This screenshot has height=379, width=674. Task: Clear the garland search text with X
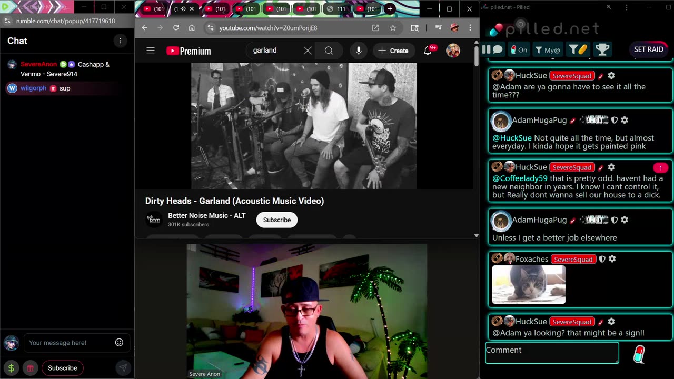pyautogui.click(x=308, y=51)
